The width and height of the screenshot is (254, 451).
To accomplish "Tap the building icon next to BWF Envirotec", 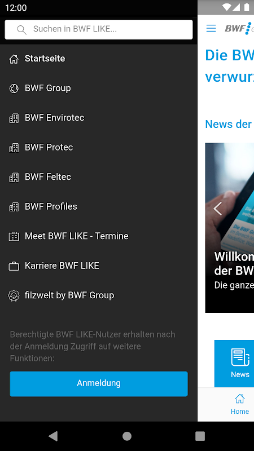I will tap(14, 118).
